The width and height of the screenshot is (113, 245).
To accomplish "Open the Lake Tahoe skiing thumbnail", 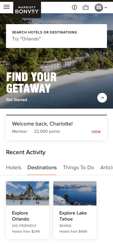I will pyautogui.click(x=75, y=193).
